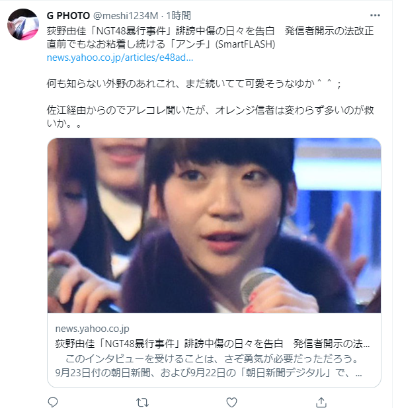Click trailing tweet text いか。。
The height and width of the screenshot is (408, 398).
64,124
